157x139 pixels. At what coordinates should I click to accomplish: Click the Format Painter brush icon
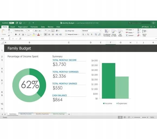9,35
